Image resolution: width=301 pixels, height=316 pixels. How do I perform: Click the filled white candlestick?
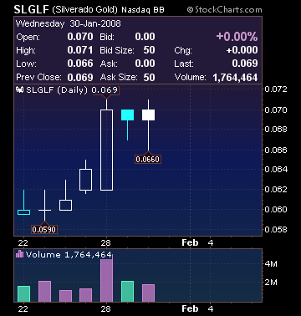148,115
